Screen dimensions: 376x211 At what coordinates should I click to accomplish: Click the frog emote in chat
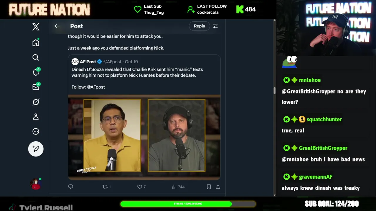tap(290, 62)
